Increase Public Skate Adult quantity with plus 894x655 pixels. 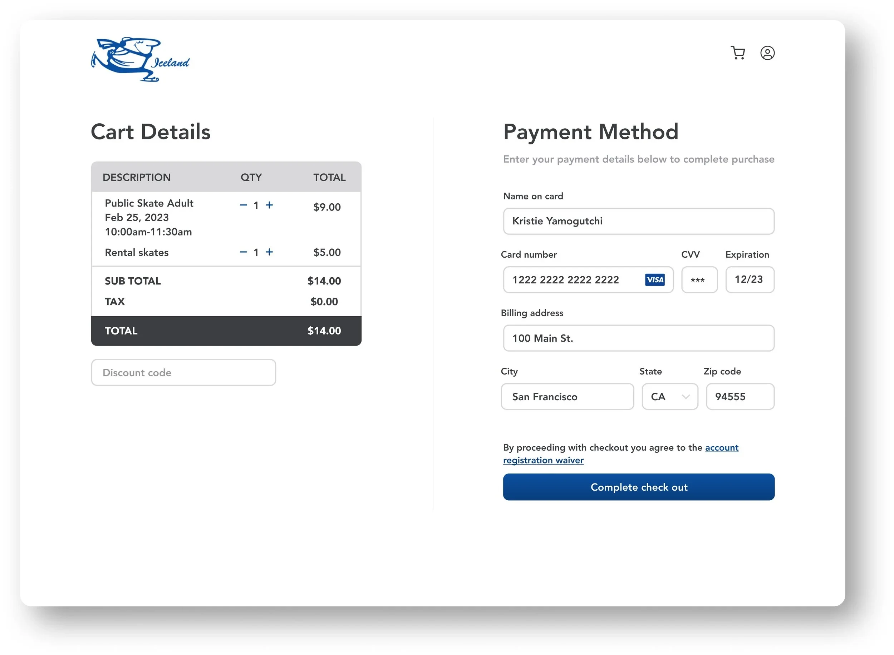tap(269, 205)
